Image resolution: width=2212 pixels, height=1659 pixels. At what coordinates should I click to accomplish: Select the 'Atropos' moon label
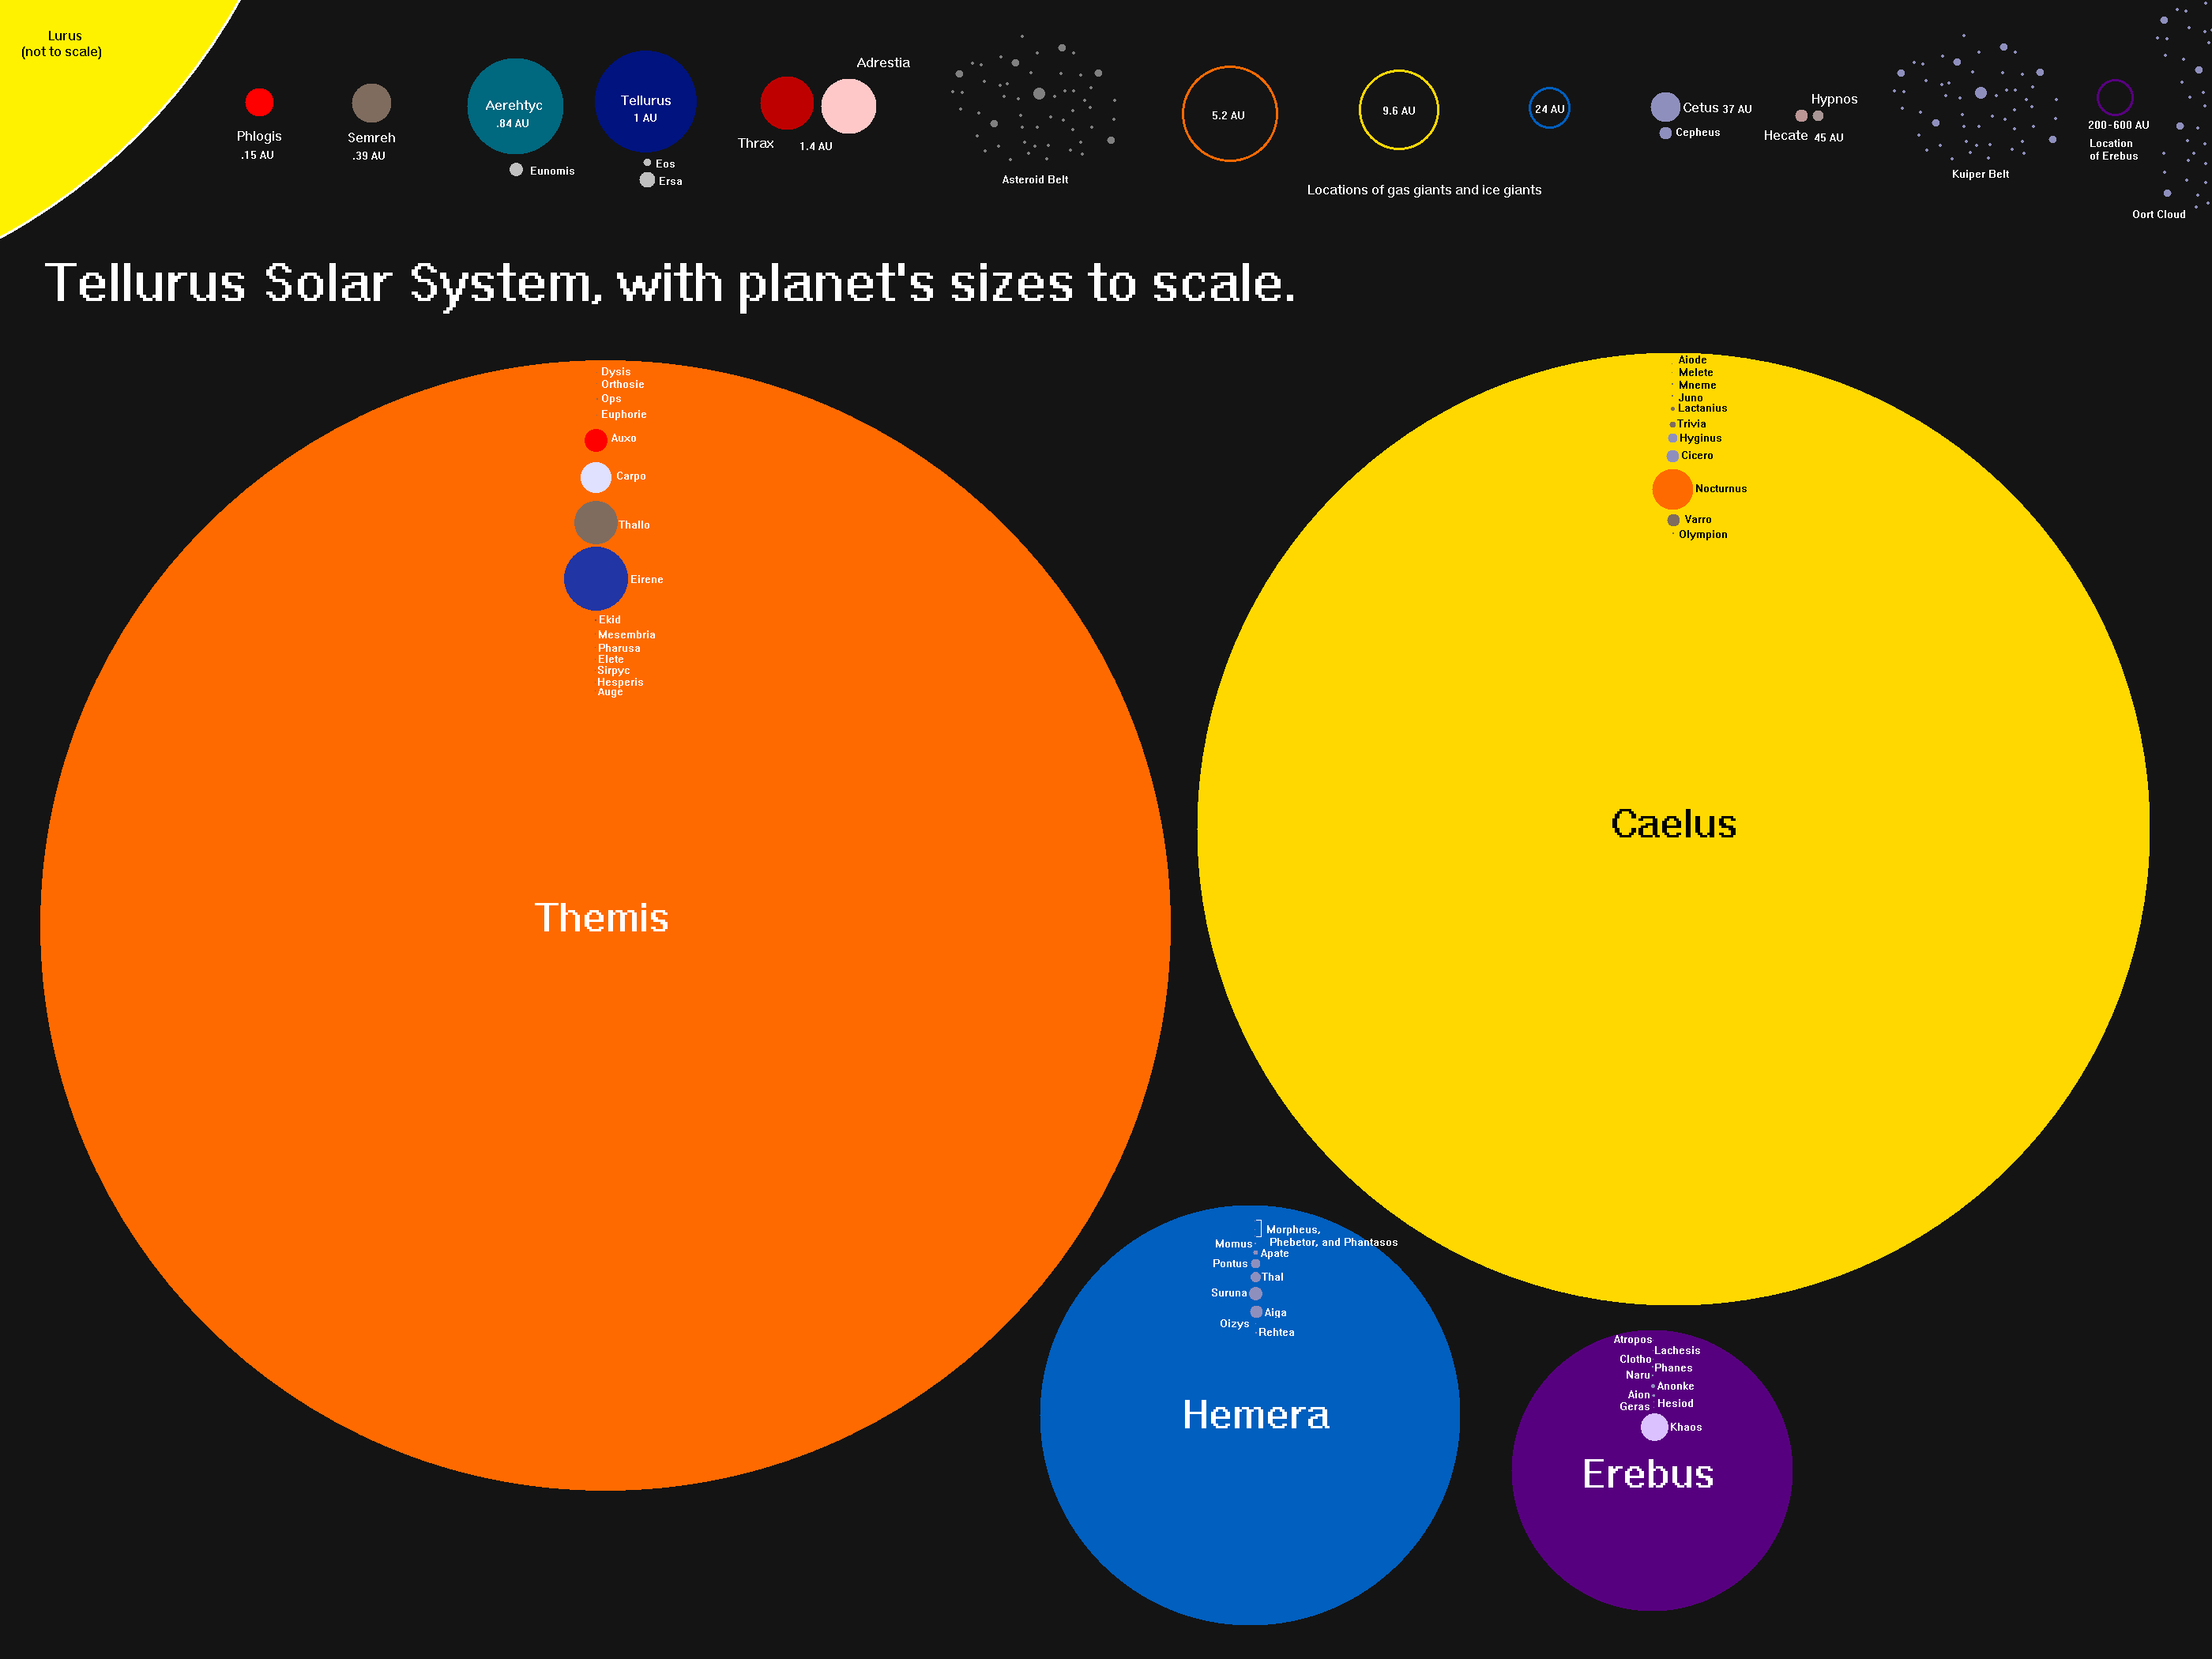tap(1632, 1340)
